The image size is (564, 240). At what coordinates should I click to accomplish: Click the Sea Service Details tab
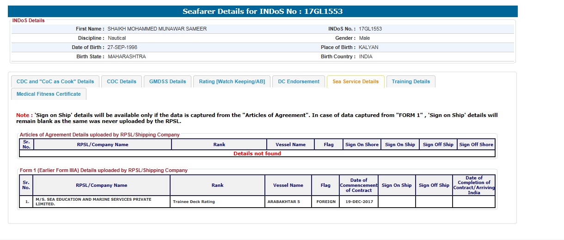coord(356,81)
